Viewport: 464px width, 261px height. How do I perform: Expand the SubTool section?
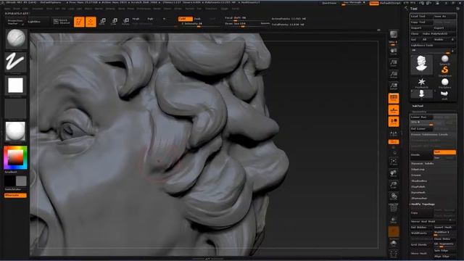click(x=418, y=106)
